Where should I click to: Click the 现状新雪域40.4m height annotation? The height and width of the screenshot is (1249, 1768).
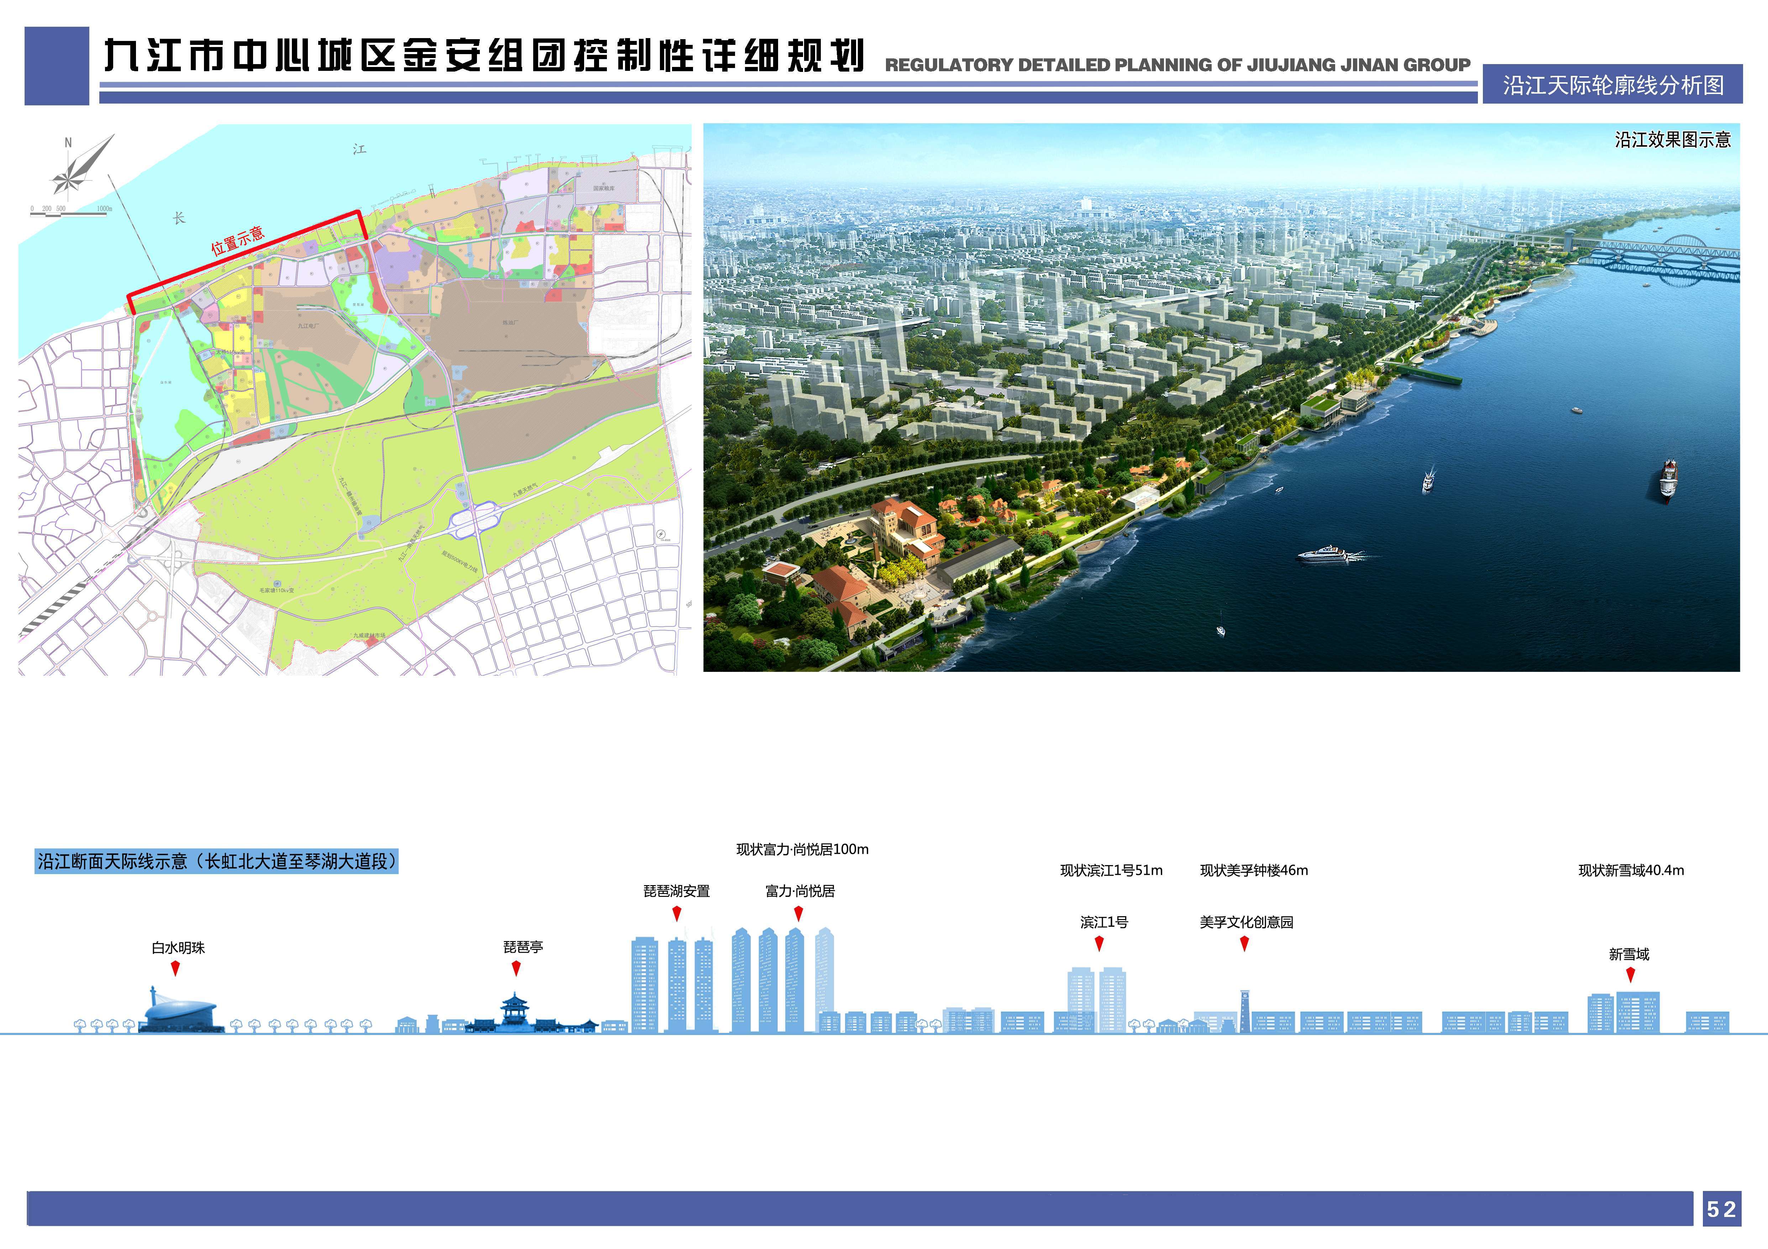(x=1631, y=870)
